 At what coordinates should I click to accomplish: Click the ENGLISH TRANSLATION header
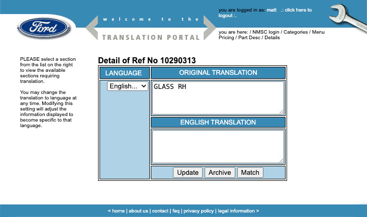point(218,122)
